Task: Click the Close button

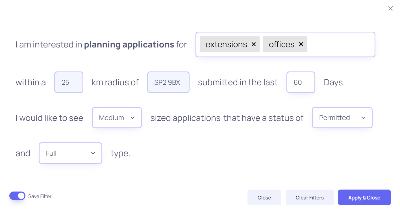Action: click(264, 197)
